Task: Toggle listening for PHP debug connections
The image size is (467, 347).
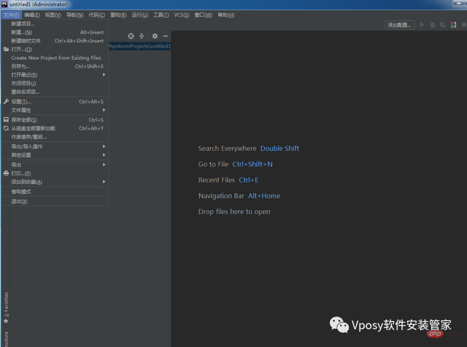Action: pos(453,25)
